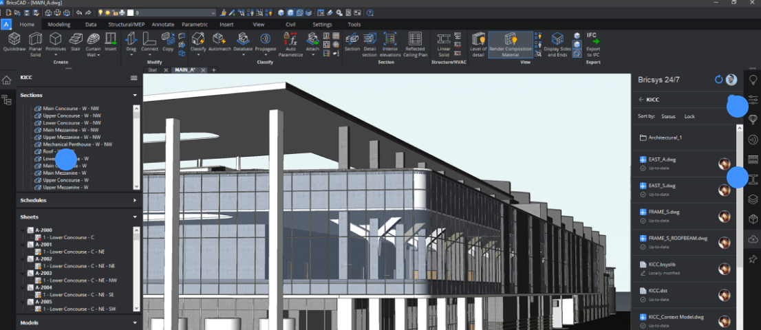
Task: Expand the Schedules section
Action: coord(135,200)
